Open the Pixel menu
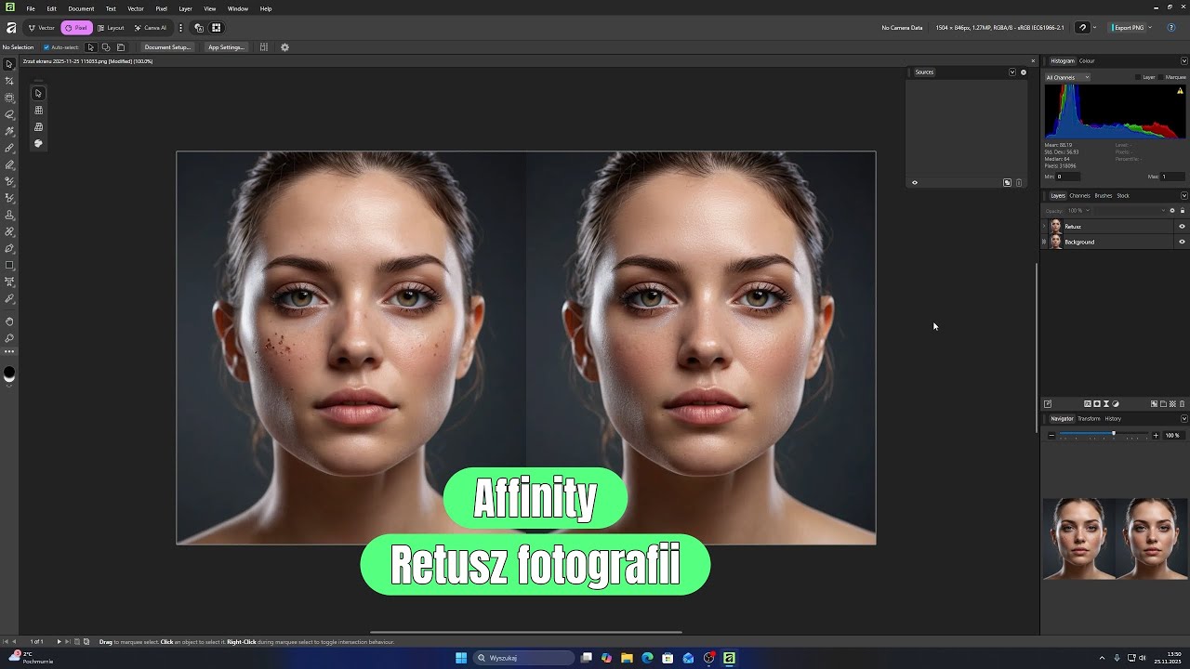The width and height of the screenshot is (1190, 669). [161, 8]
